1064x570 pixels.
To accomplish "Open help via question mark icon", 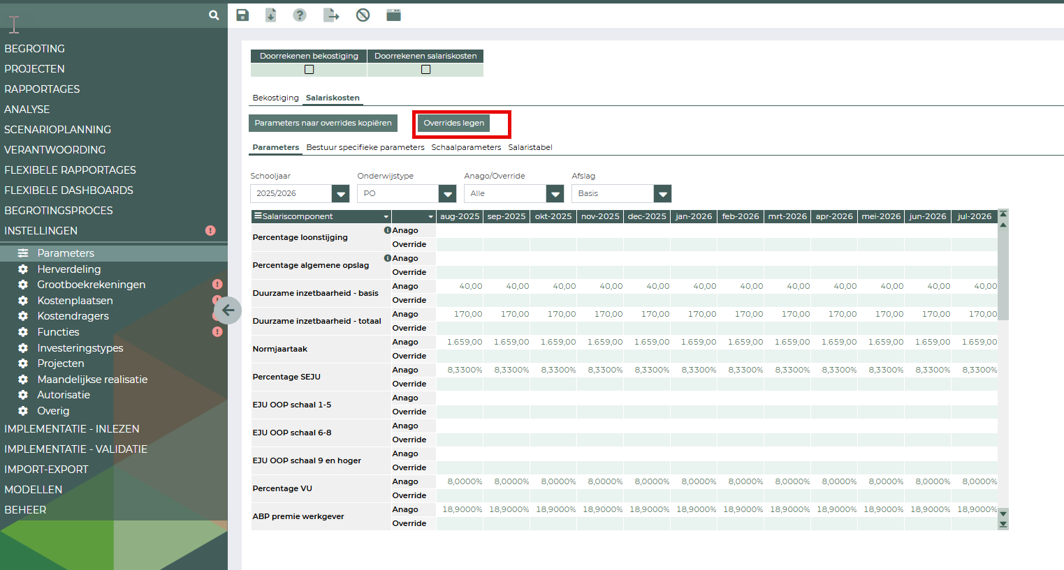I will click(300, 15).
